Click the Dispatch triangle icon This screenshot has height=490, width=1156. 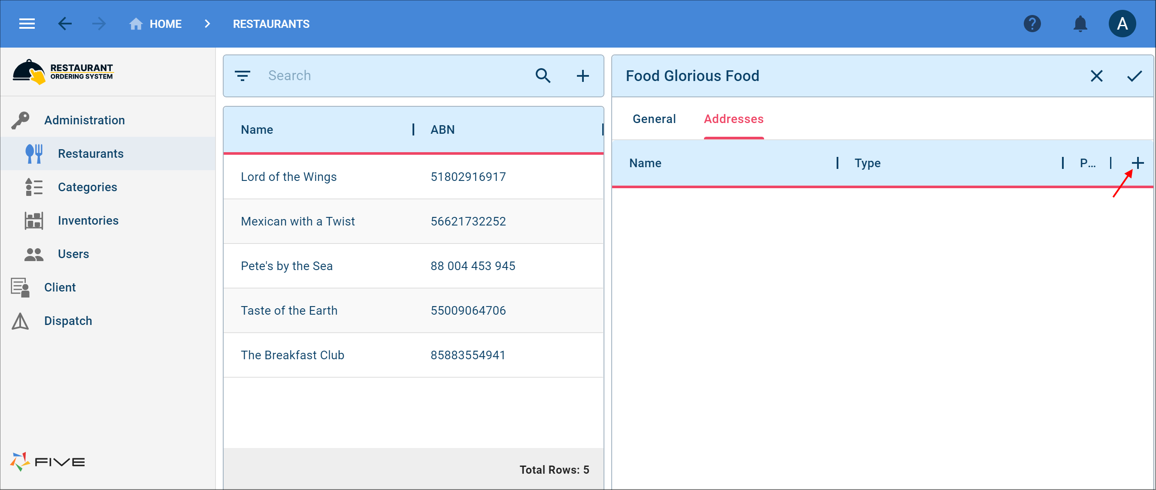pos(21,321)
